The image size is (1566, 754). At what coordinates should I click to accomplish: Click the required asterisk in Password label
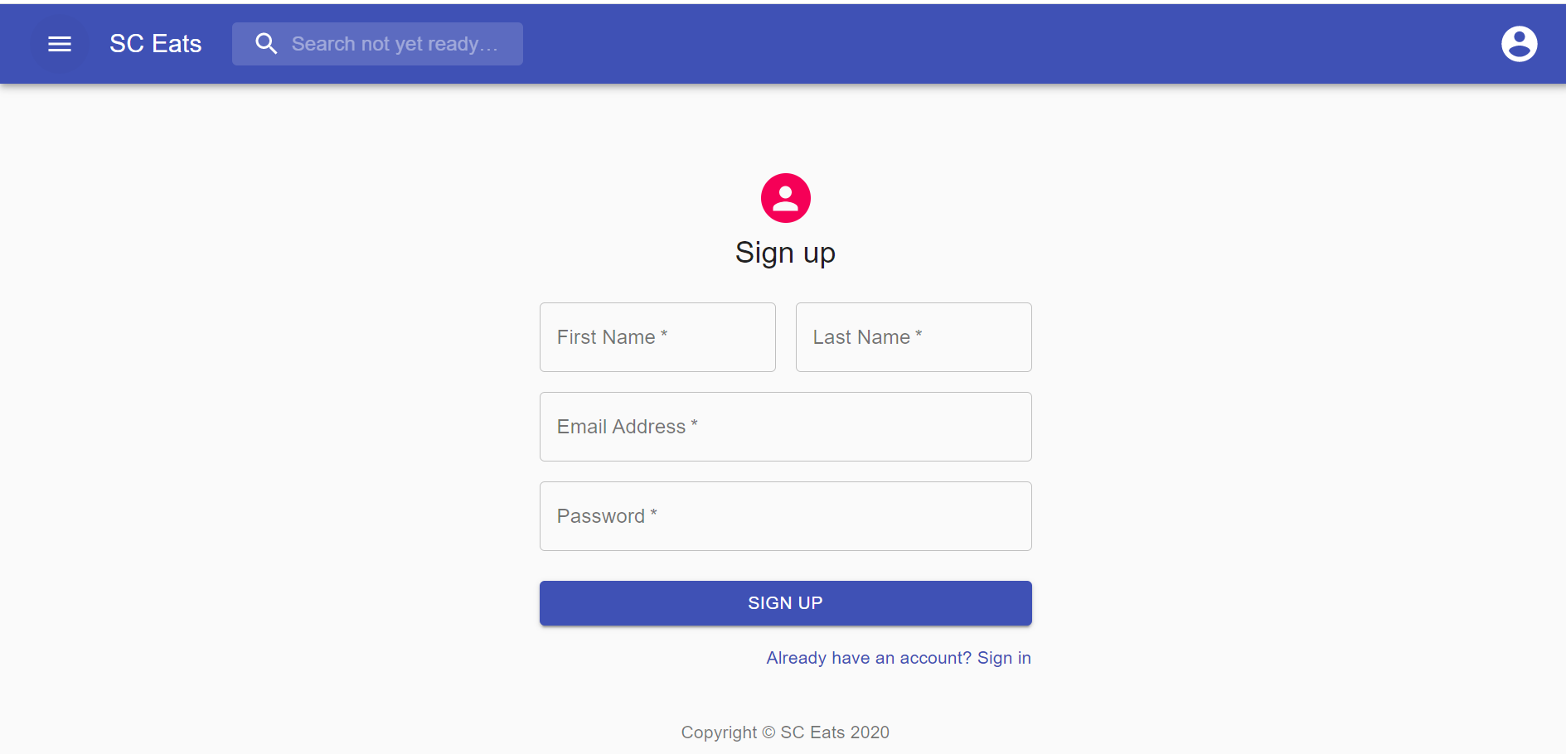(653, 512)
